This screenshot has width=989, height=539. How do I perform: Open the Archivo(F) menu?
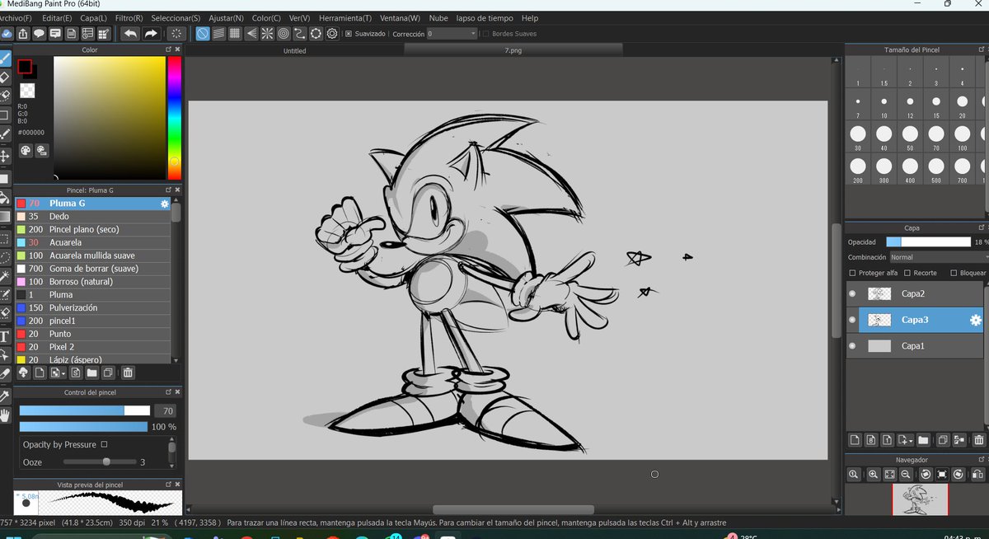pyautogui.click(x=14, y=17)
